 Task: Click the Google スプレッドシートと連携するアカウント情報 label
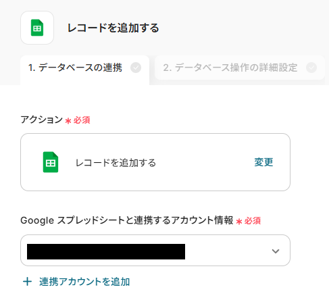coord(127,220)
